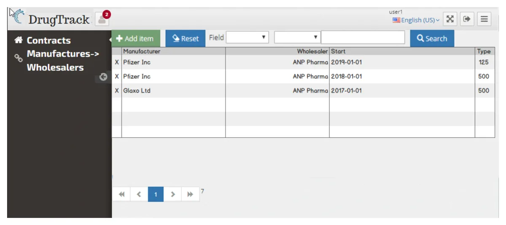Toggle fullscreen using expand arrows icon
Viewport: 506px width, 225px height.
[450, 19]
